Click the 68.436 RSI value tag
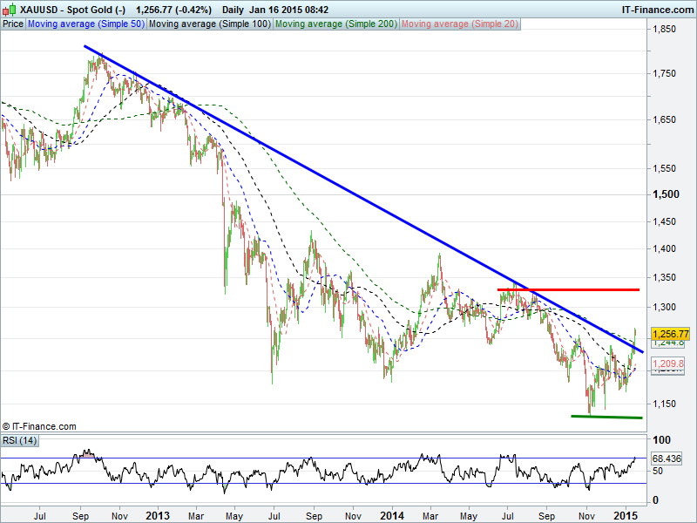 (x=666, y=458)
